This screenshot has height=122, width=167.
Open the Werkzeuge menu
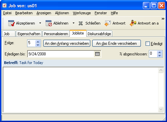pyautogui.click(x=82, y=13)
